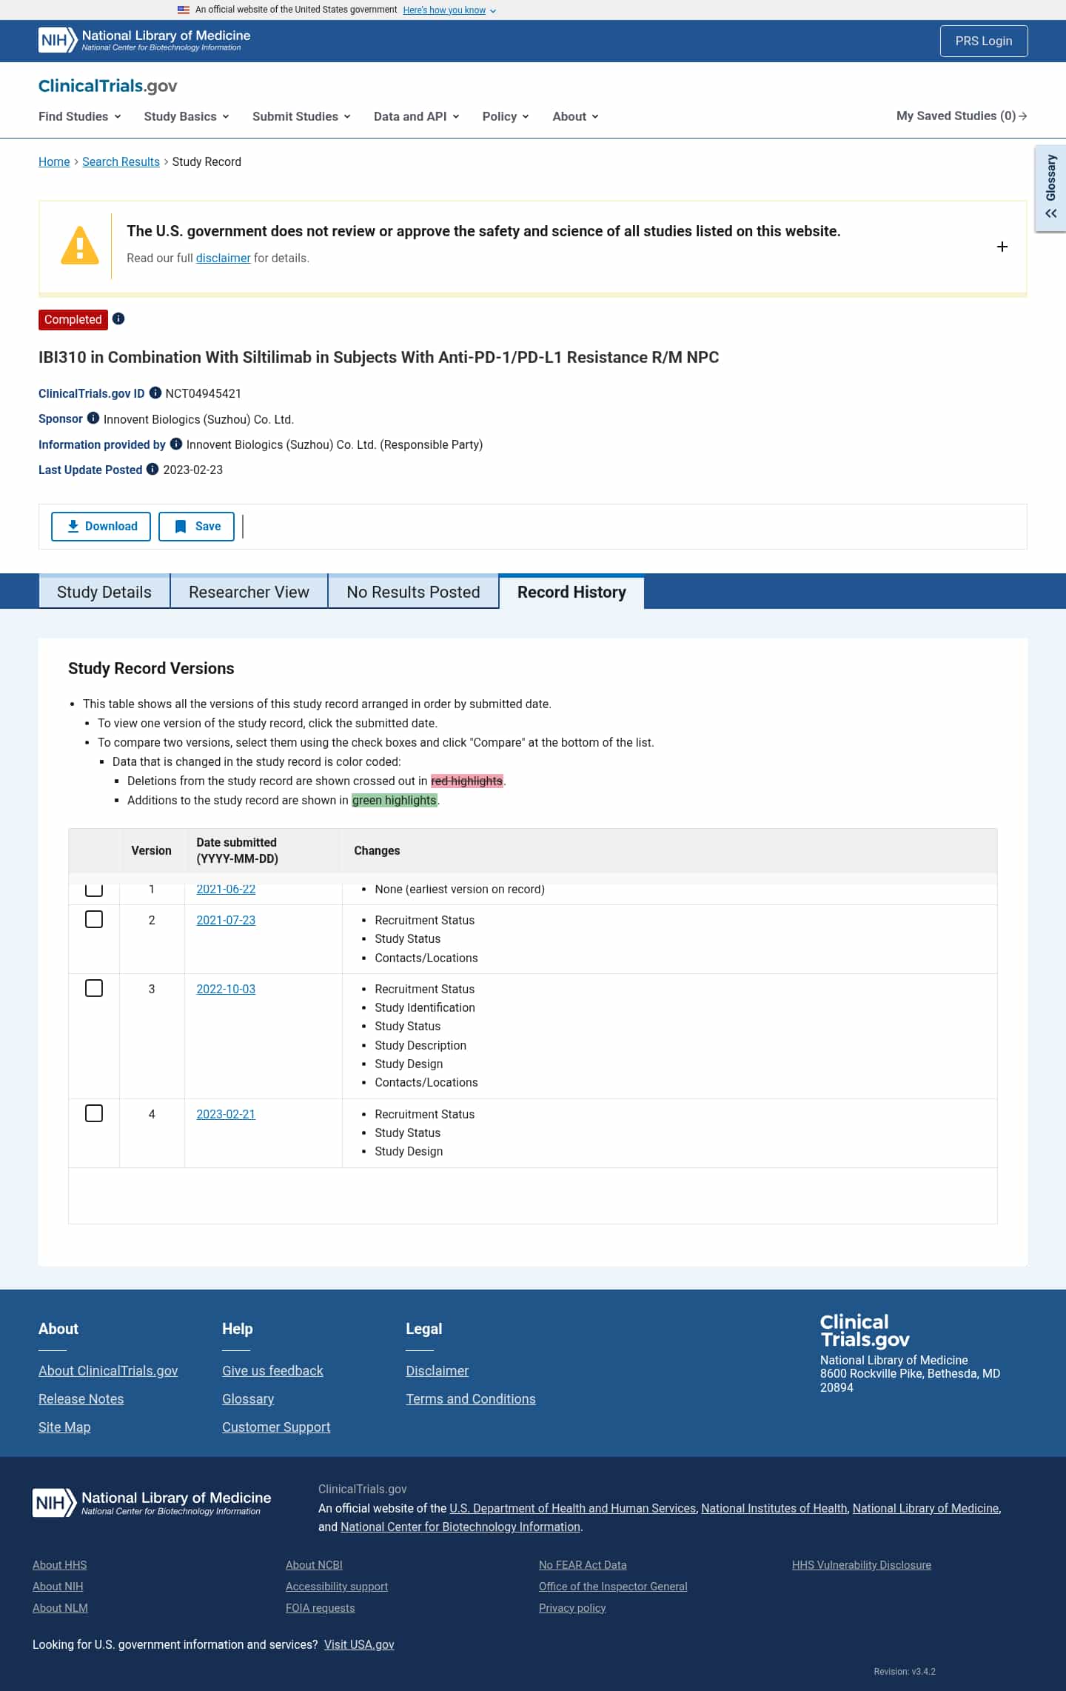Click the info icon next to ClinicalTrials.gov ID

point(155,393)
